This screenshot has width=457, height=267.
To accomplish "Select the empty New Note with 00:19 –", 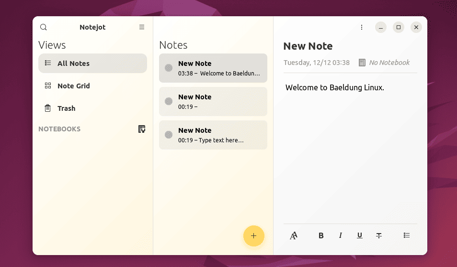I will pos(213,101).
